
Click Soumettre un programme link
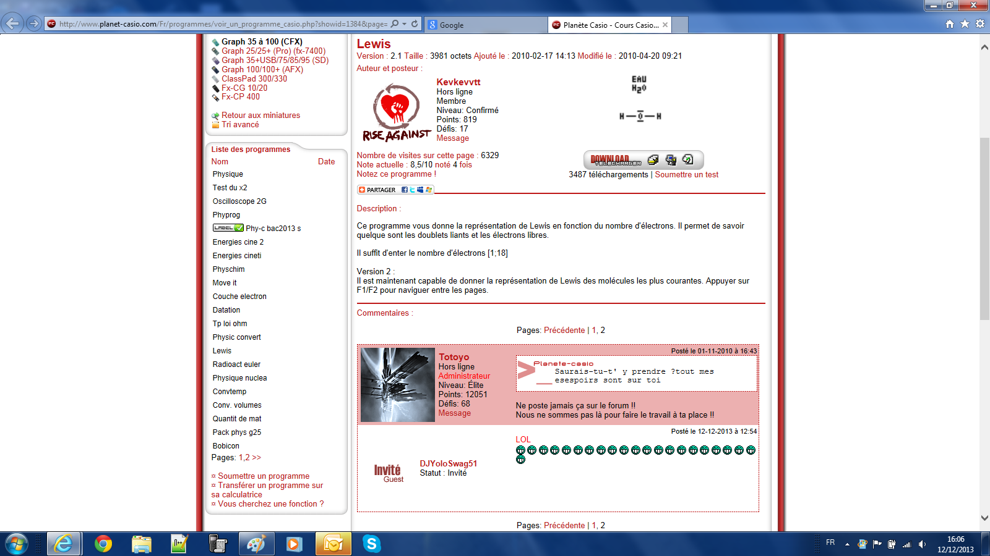pos(264,476)
